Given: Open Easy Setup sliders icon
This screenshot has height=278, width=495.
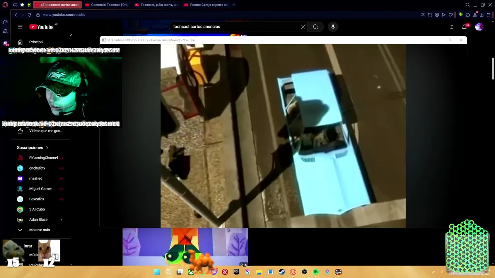Looking at the screenshot, I should (x=489, y=15).
